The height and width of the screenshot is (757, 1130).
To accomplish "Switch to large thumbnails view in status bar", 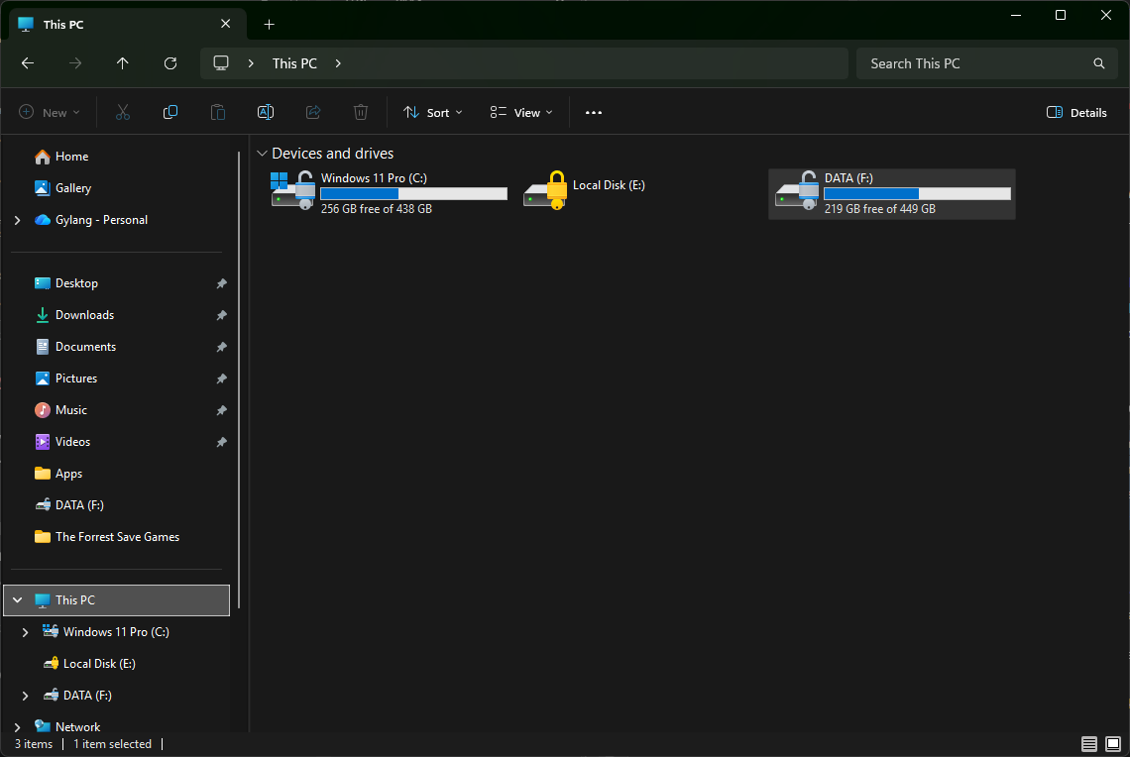I will (x=1113, y=744).
